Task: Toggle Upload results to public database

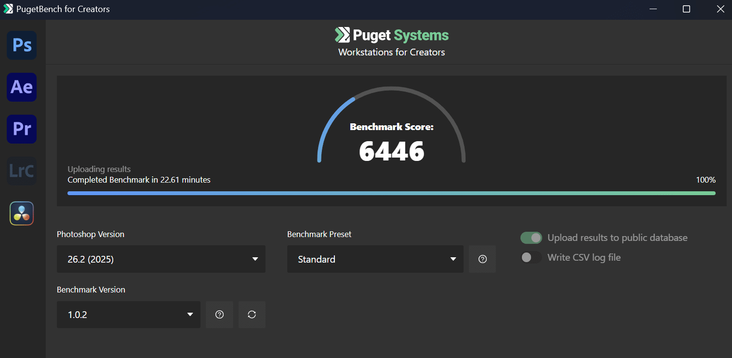Action: 531,238
